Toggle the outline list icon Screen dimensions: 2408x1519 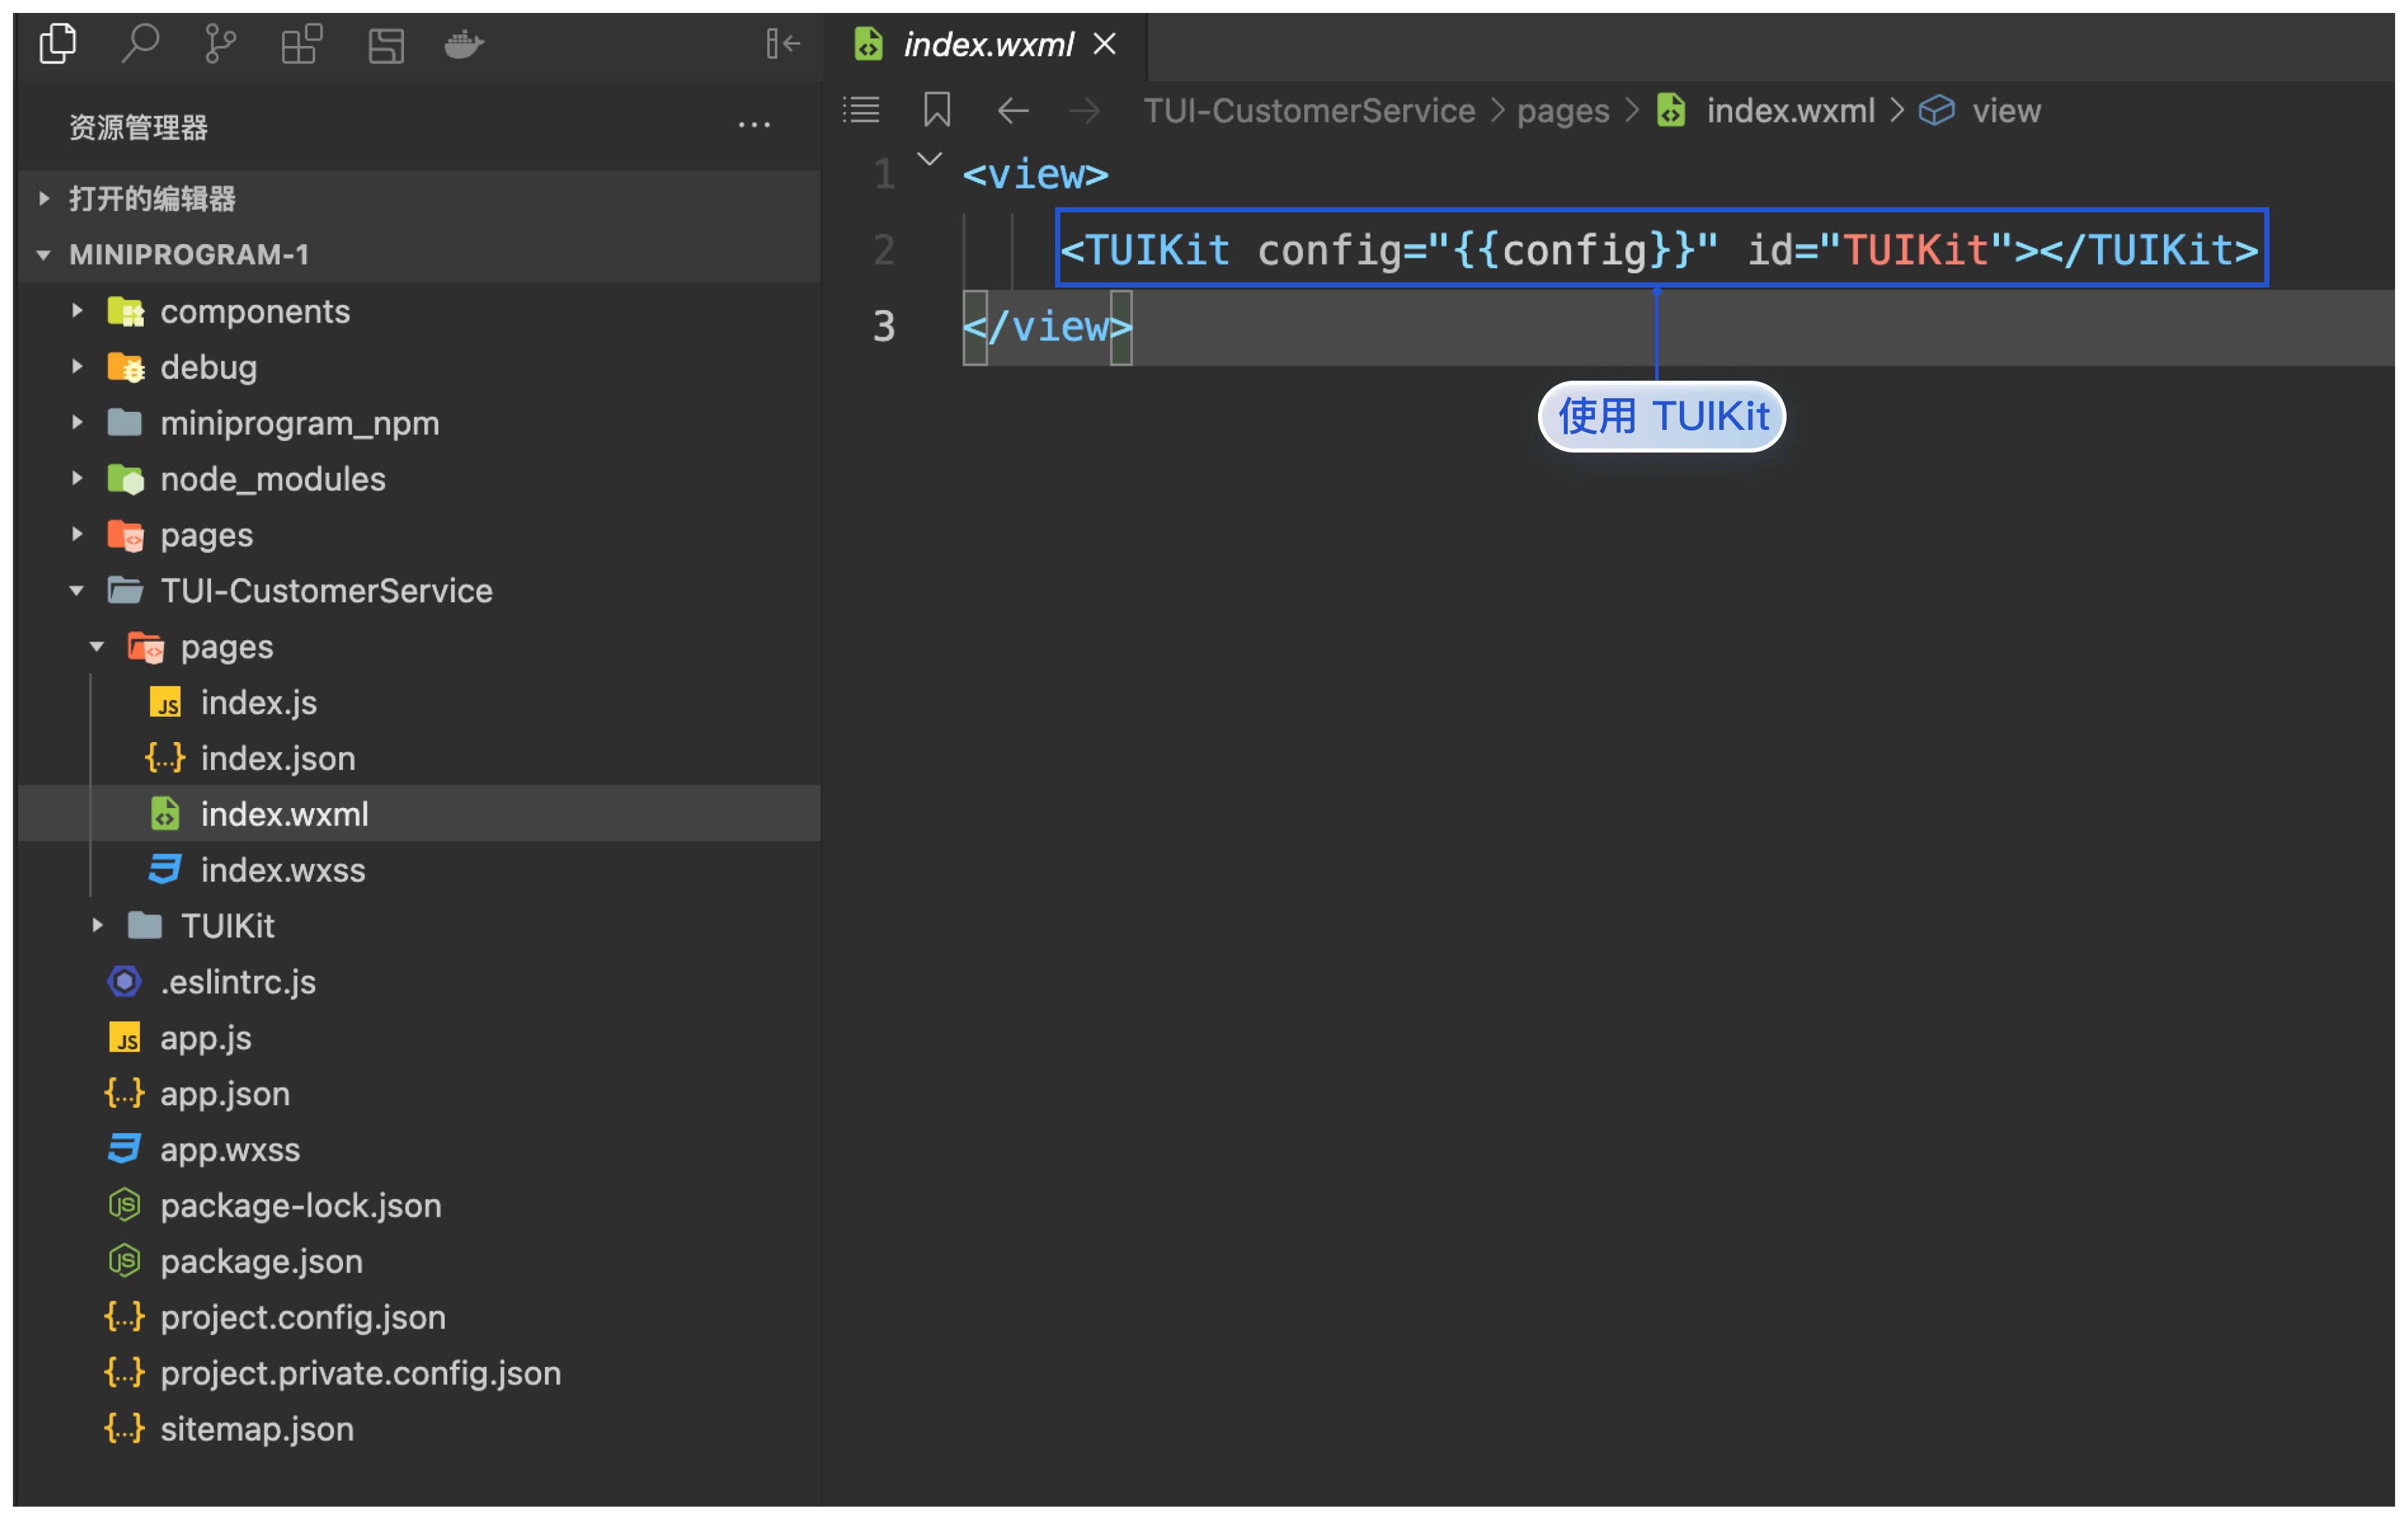click(x=861, y=110)
